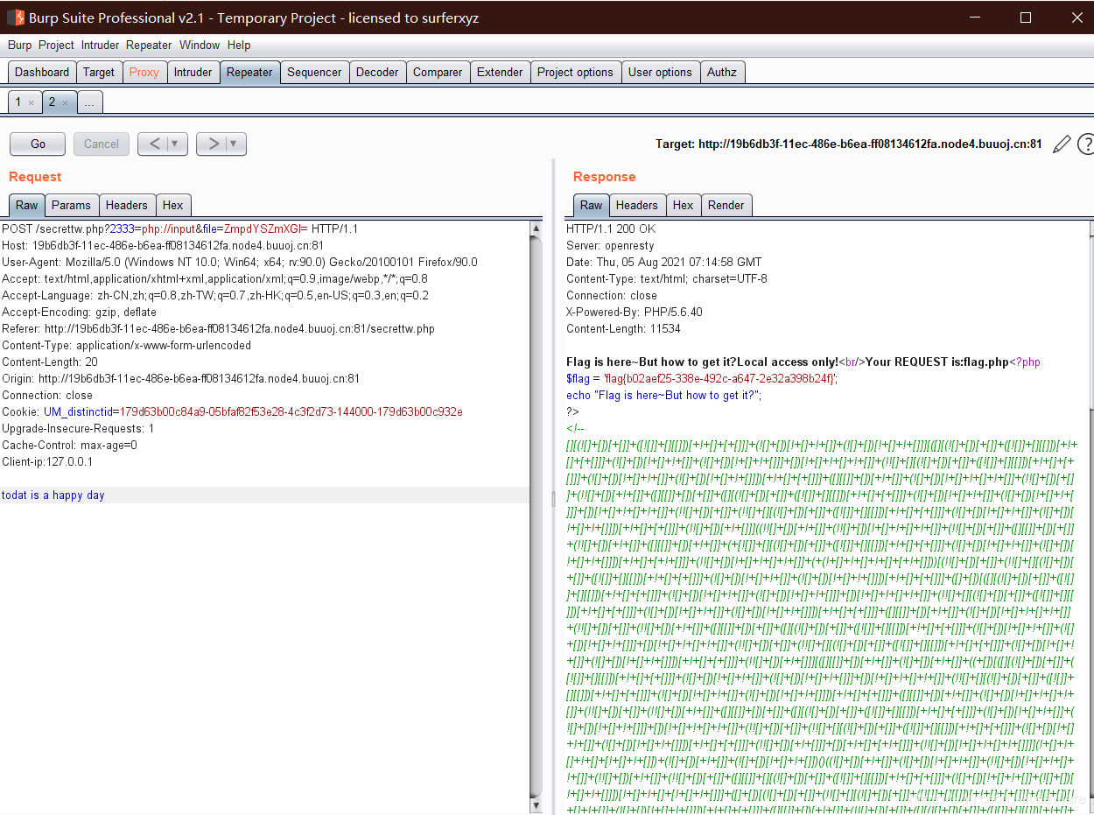Show the Response Headers view
The width and height of the screenshot is (1094, 815).
pos(636,205)
